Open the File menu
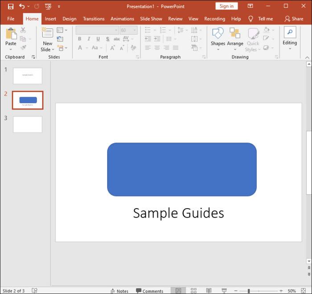Viewport: 312px width, 294px height. click(11, 19)
